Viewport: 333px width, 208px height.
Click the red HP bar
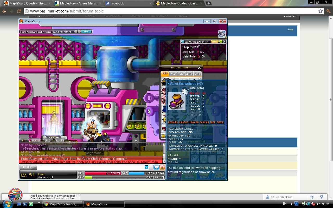(x=102, y=173)
